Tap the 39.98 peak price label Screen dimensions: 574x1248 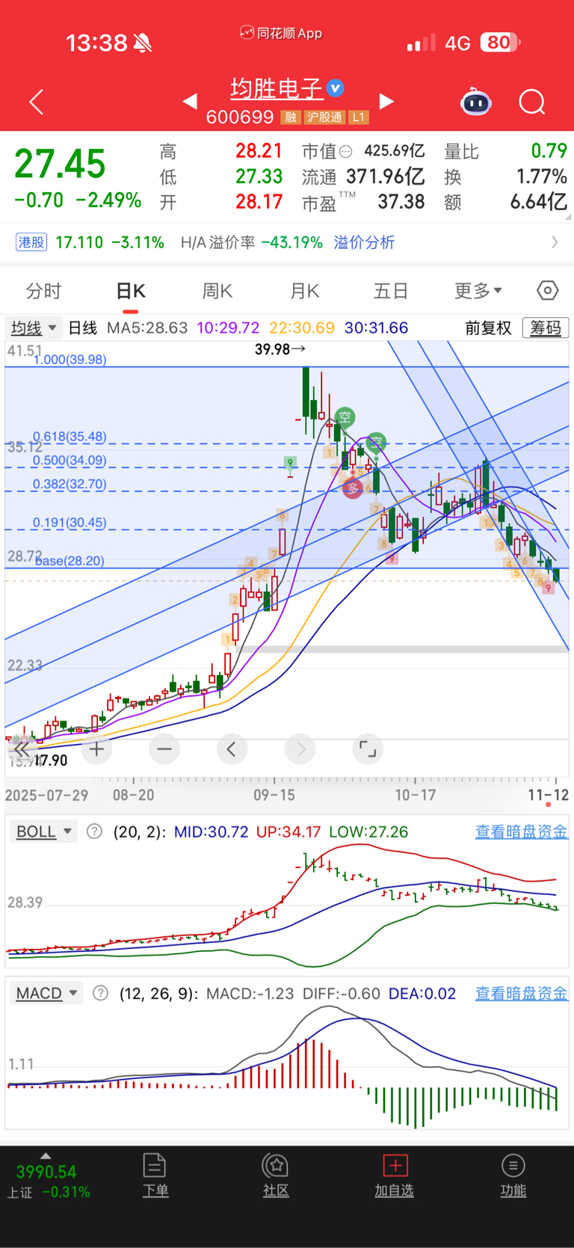[280, 349]
